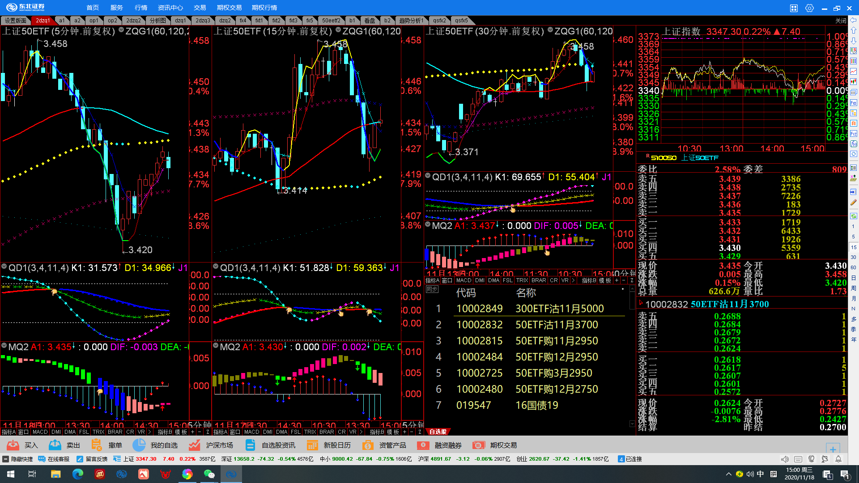Open 我的自选 pie chart shortcut
This screenshot has height=483, width=859.
139,445
